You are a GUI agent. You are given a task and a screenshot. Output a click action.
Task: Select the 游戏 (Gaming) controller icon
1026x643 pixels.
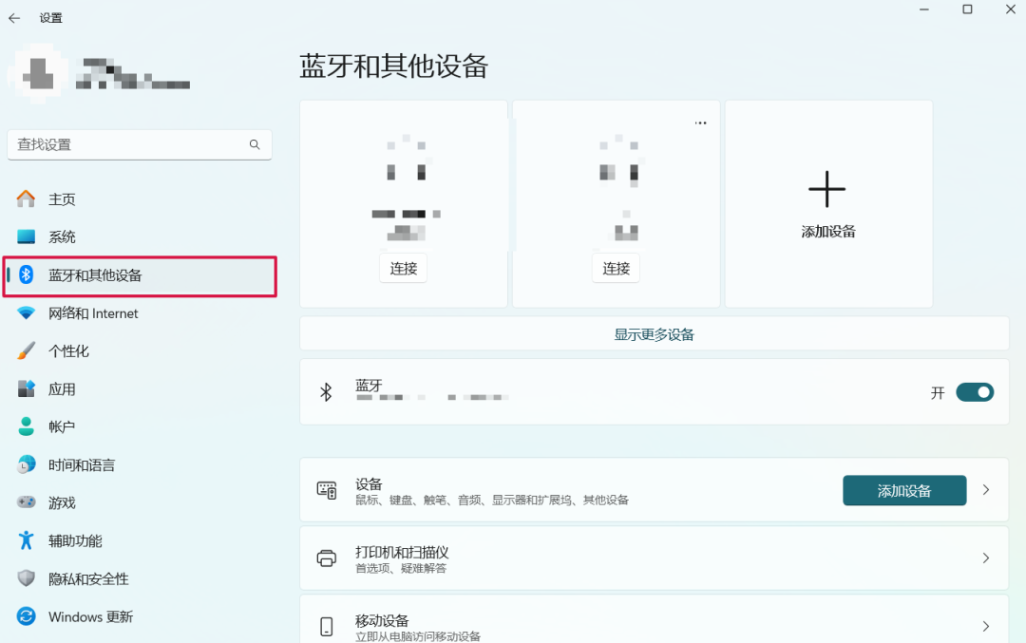coord(26,502)
